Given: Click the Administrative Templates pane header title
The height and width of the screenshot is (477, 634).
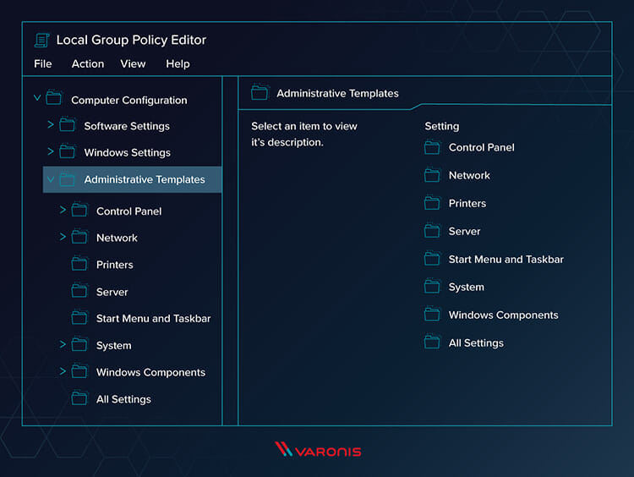Looking at the screenshot, I should point(337,94).
